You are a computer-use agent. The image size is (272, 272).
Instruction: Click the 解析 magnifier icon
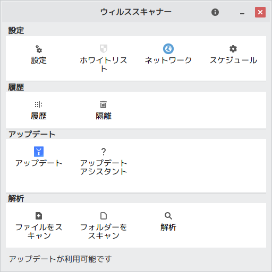point(168,216)
